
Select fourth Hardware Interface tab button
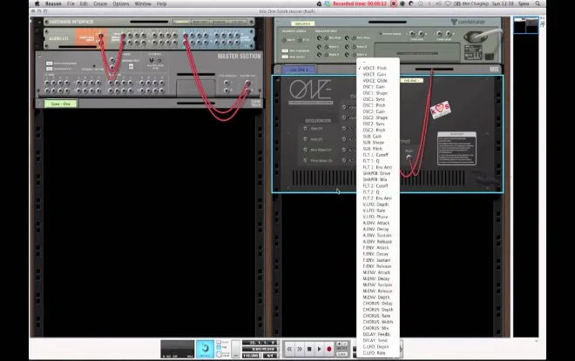click(x=237, y=22)
